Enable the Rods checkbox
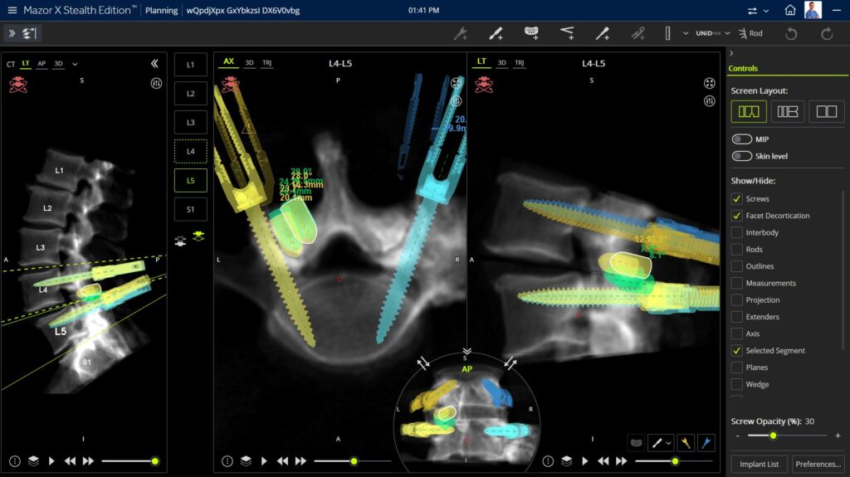This screenshot has width=850, height=477. coord(736,250)
